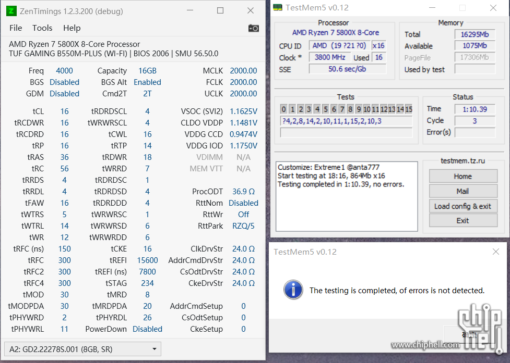Click the FCLK value 2000.00
This screenshot has height=363, width=510.
pyautogui.click(x=243, y=82)
